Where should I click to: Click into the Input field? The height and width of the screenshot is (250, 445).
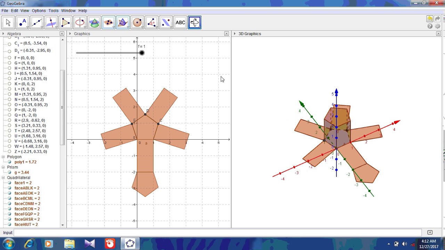click(218, 233)
